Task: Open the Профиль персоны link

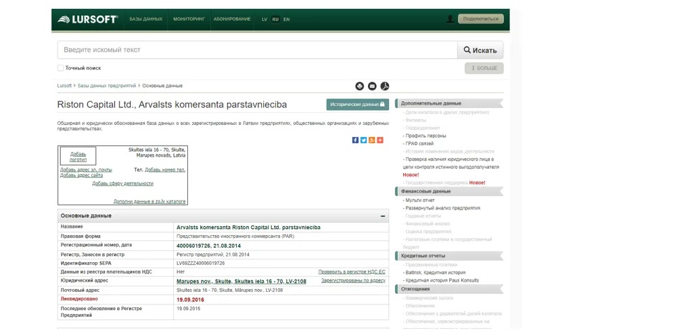Action: [421, 136]
